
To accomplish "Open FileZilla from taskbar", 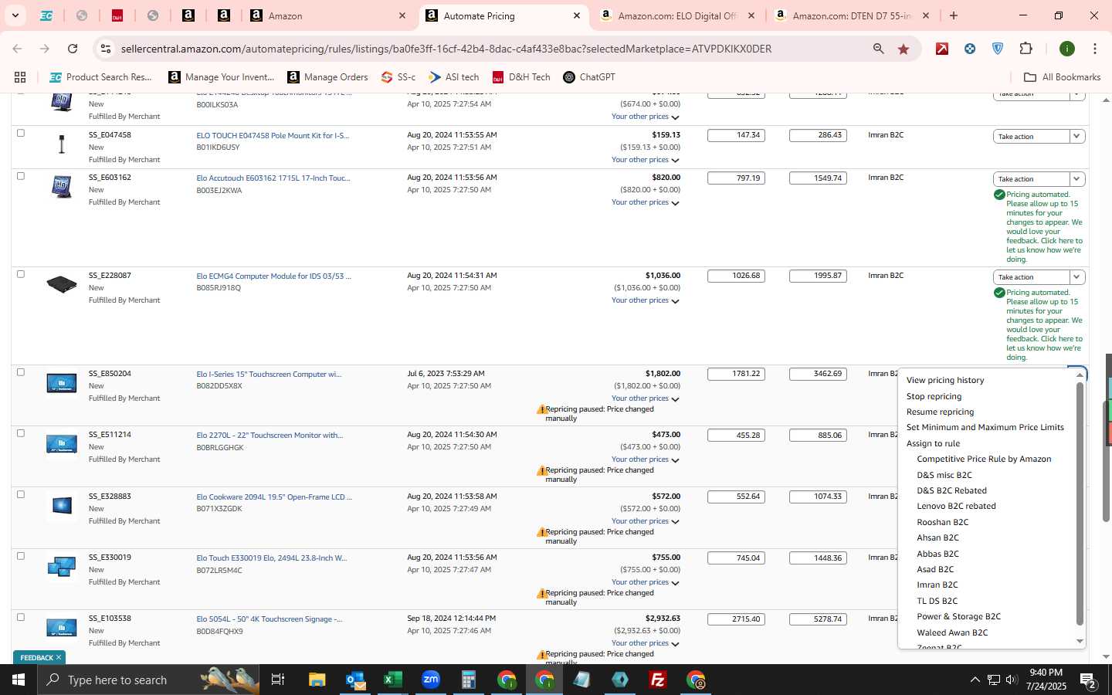I will pos(658,680).
